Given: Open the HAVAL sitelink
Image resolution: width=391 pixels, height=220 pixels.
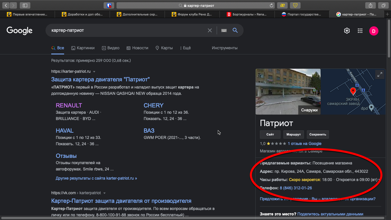Looking at the screenshot, I should pyautogui.click(x=65, y=130).
